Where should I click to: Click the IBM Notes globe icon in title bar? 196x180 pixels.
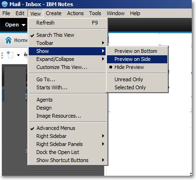point(4,4)
